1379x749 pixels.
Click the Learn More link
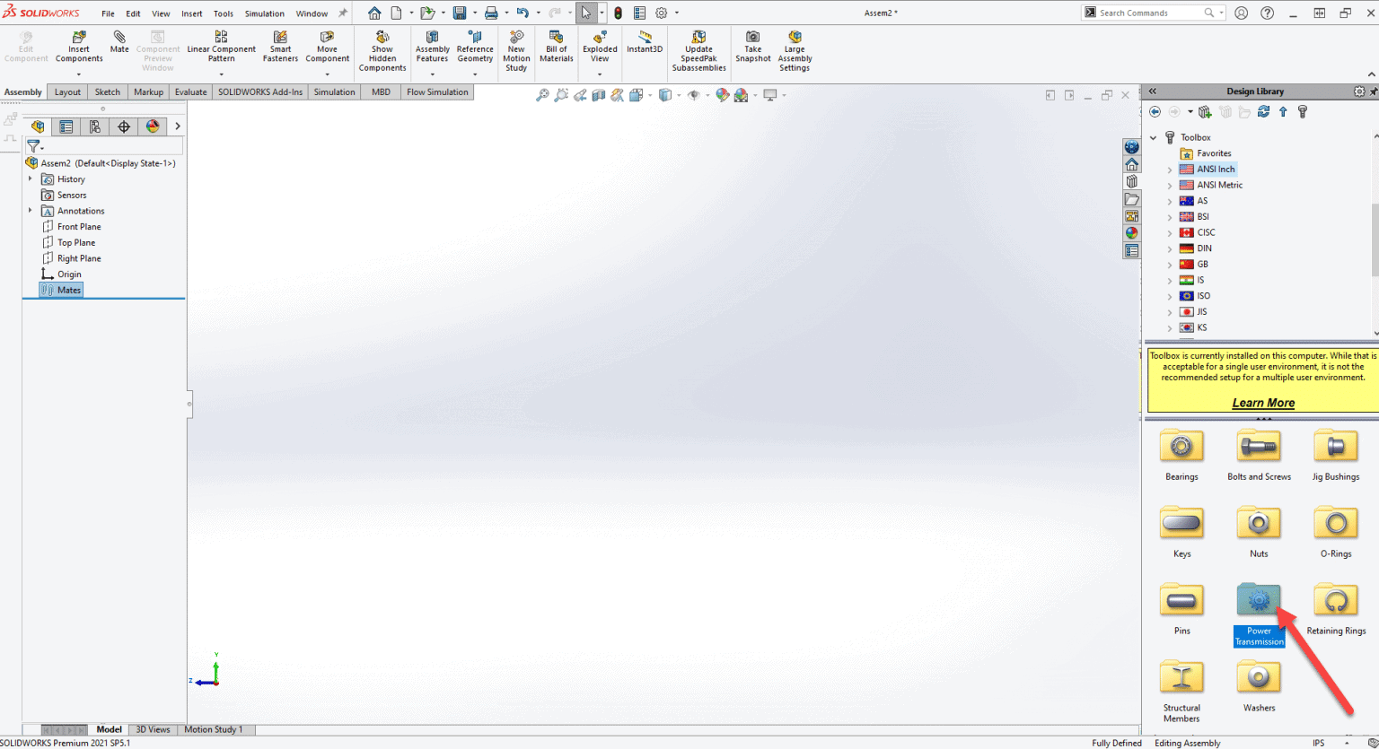[x=1263, y=403]
